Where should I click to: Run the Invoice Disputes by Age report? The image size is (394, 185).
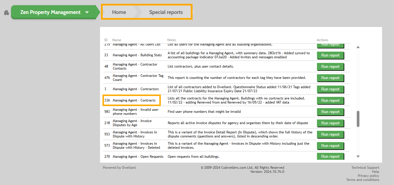[x=330, y=123]
